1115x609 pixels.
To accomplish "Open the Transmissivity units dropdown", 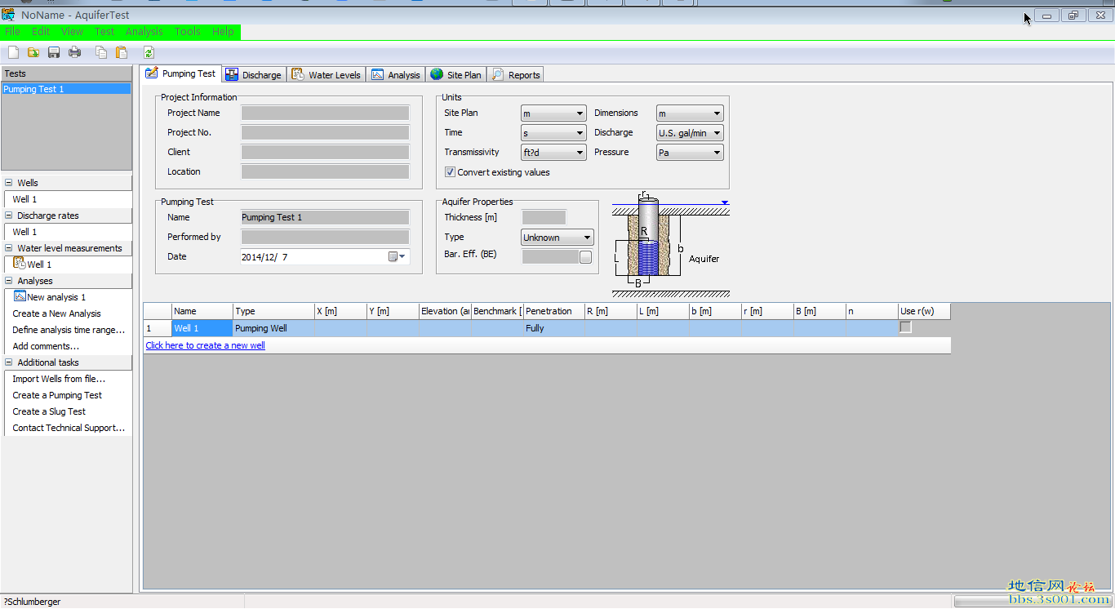I will point(553,153).
